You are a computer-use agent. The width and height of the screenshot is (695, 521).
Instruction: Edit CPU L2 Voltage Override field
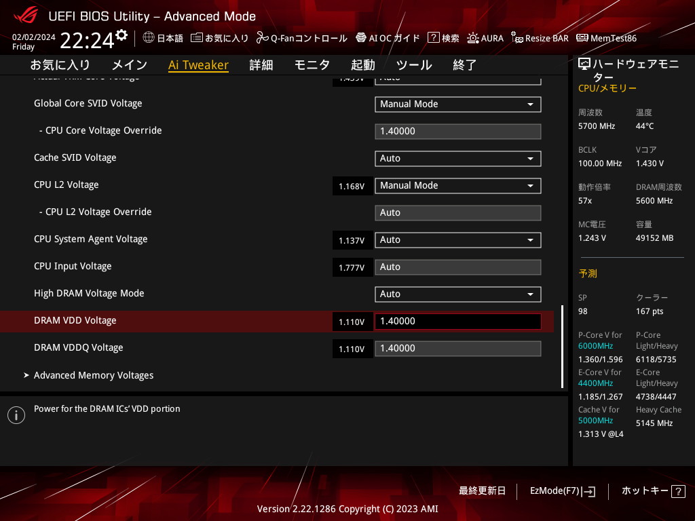458,212
